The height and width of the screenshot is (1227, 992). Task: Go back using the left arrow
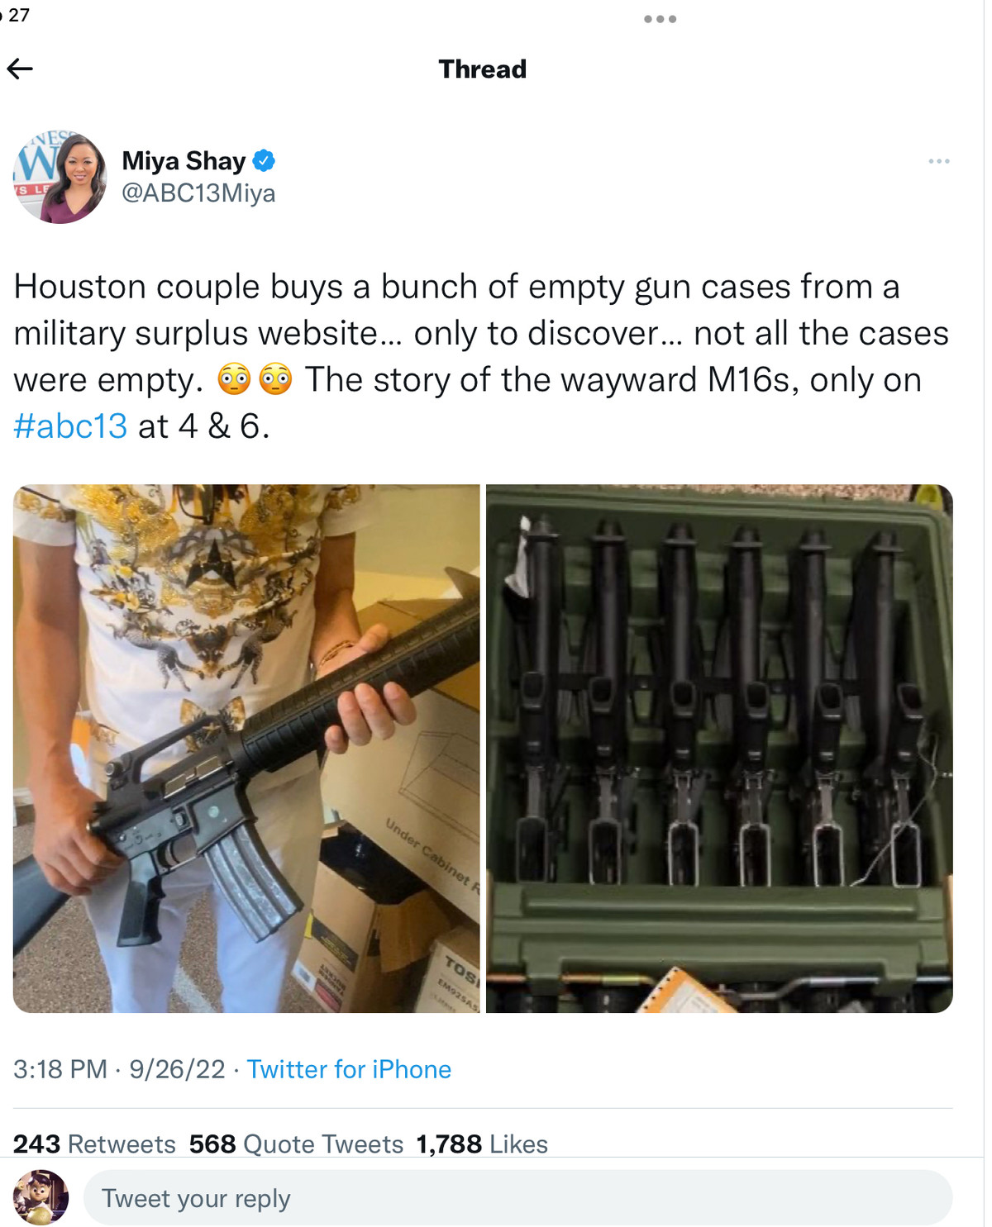click(x=20, y=69)
